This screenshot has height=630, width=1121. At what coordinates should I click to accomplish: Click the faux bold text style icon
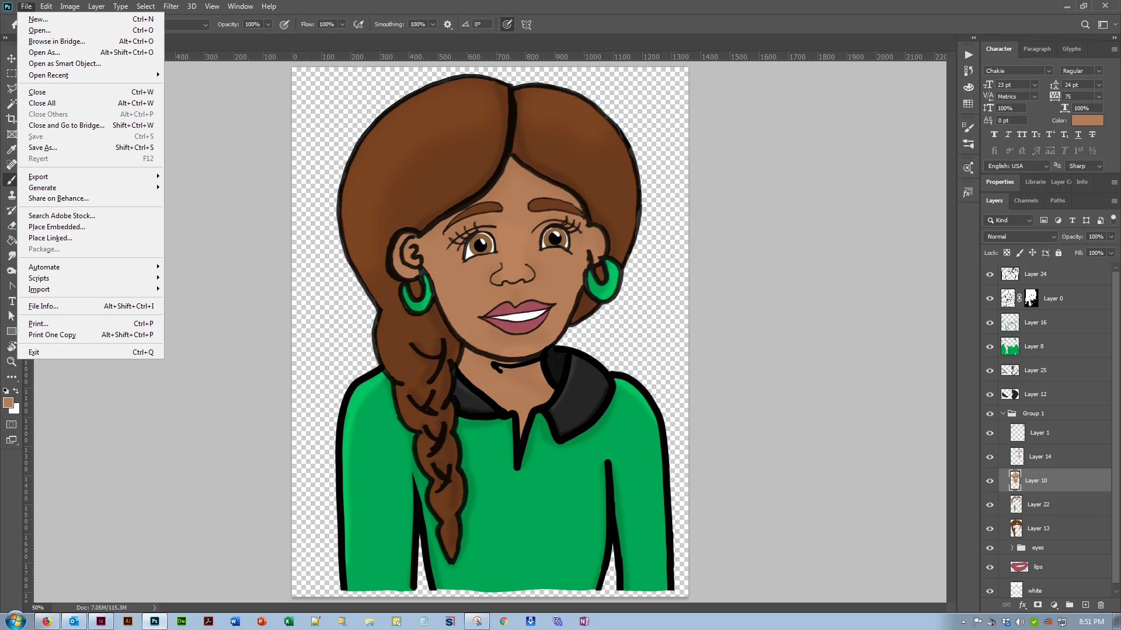pyautogui.click(x=994, y=135)
